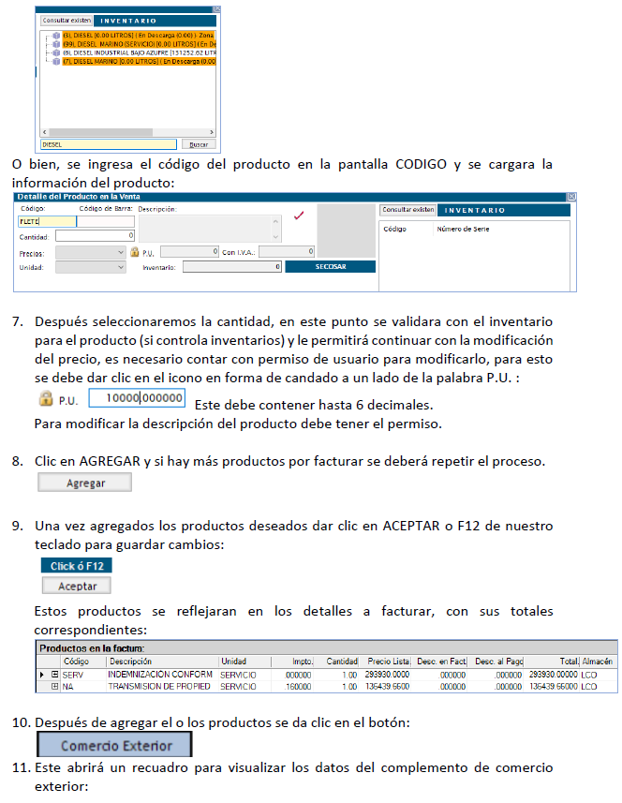The width and height of the screenshot is (622, 803).
Task: Open the Precios dropdown
Action: coord(91,252)
